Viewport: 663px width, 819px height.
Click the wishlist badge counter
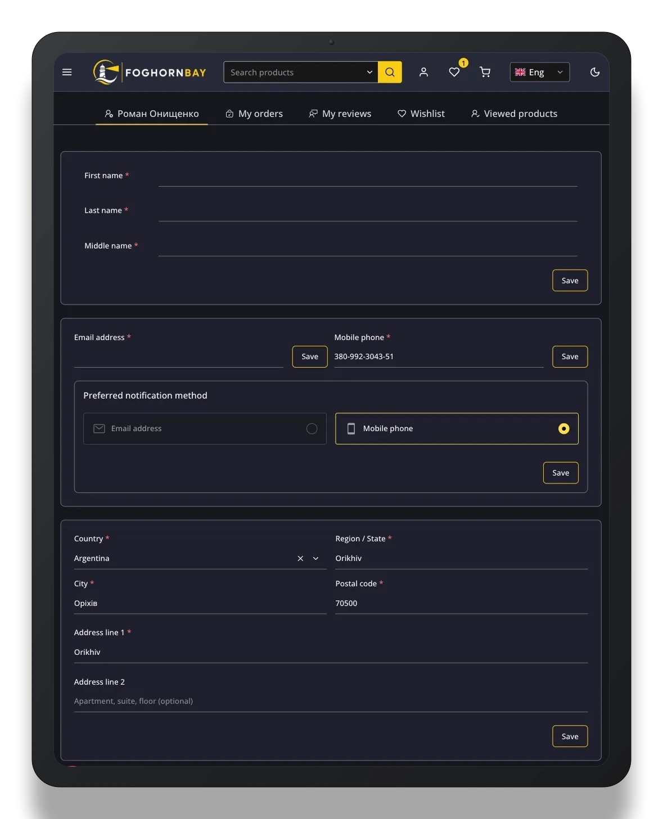(x=463, y=63)
